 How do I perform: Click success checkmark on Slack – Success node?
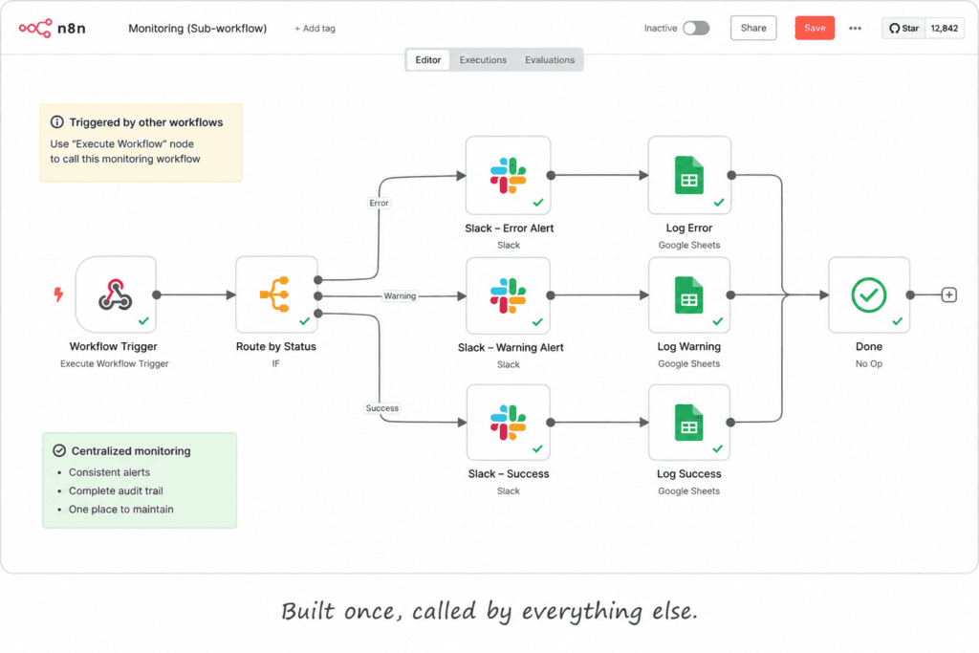[537, 448]
